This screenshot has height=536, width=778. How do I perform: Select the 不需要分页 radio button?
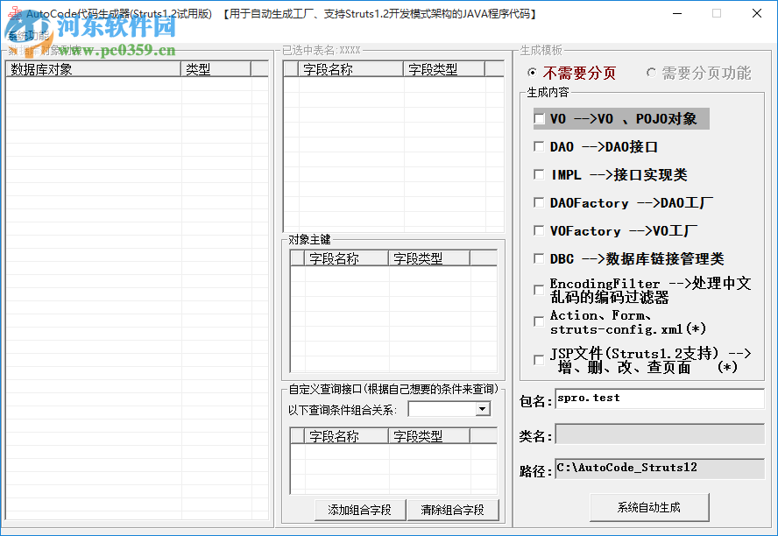click(533, 74)
